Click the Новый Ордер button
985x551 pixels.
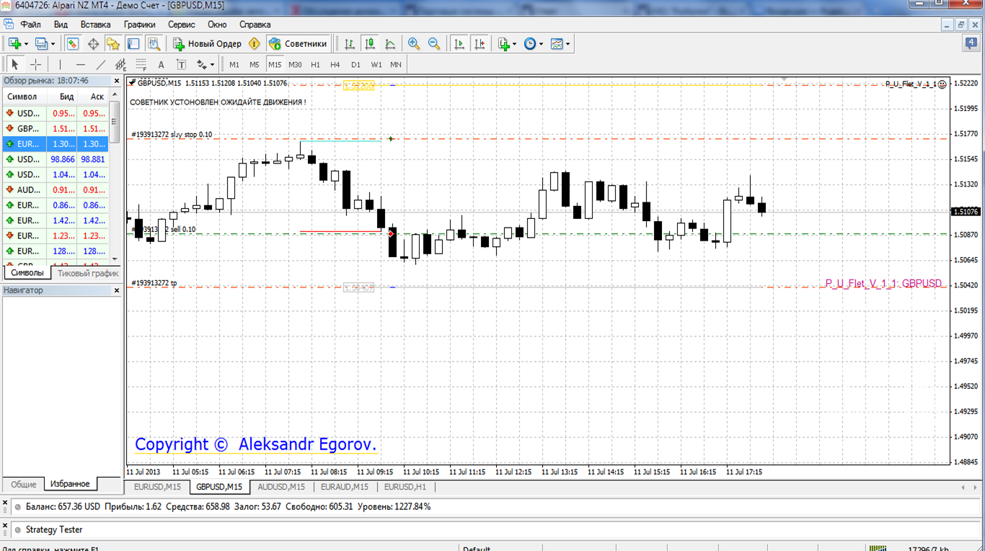[x=207, y=44]
